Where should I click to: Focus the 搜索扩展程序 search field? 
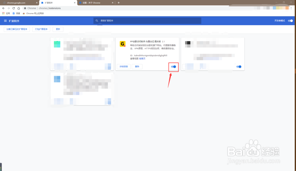tap(147, 21)
